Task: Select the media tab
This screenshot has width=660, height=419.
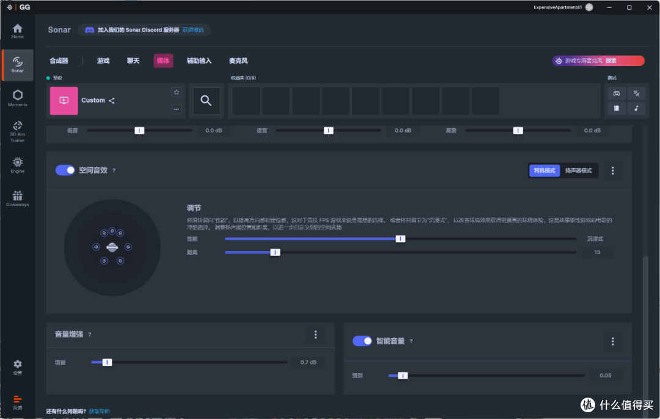Action: click(x=163, y=60)
